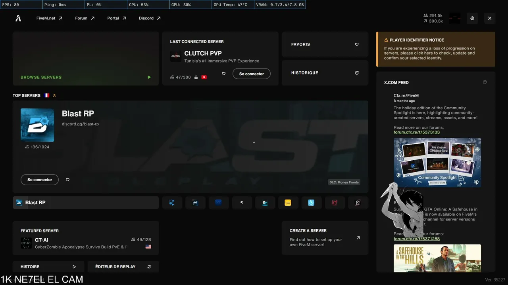This screenshot has height=285, width=508.
Task: Select the teal S server icon
Action: (x=265, y=203)
